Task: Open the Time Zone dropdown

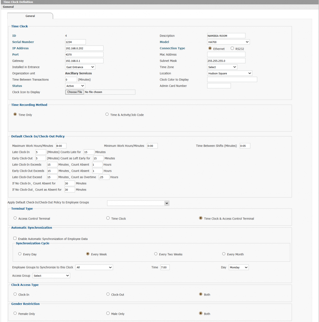Action: point(222,67)
